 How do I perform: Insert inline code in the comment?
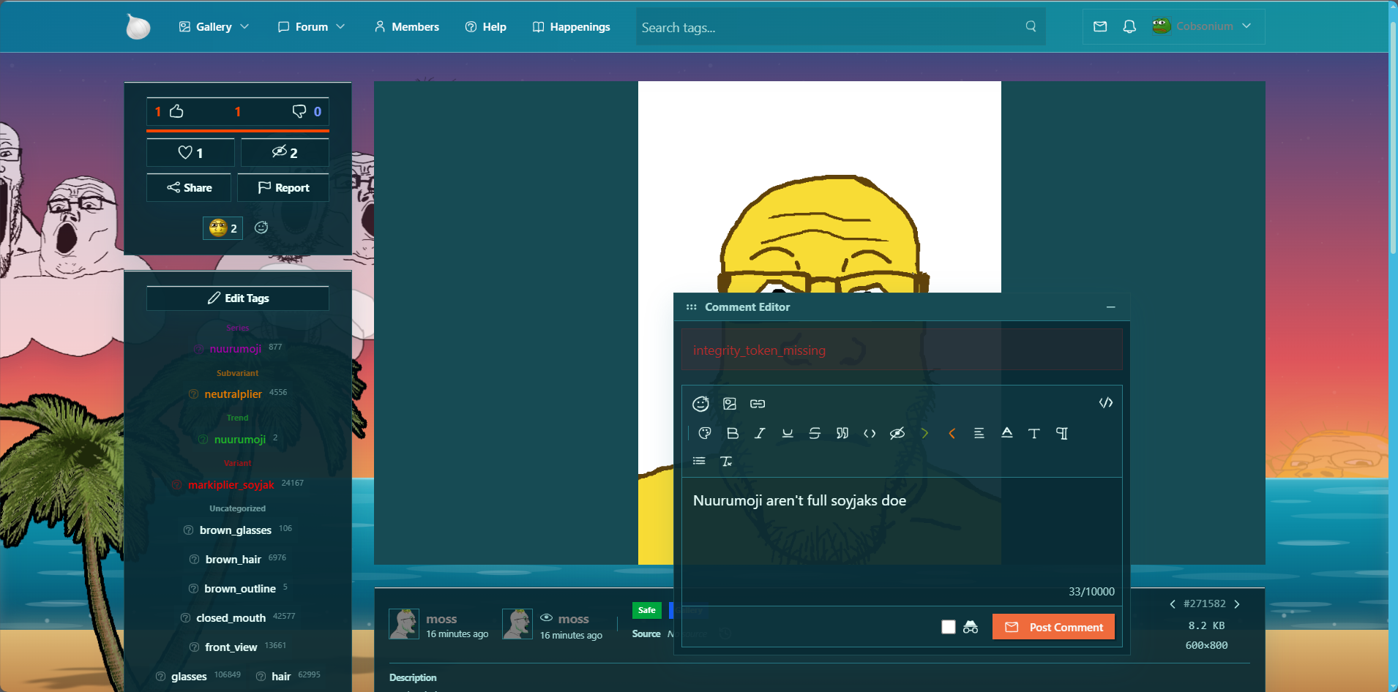(870, 434)
